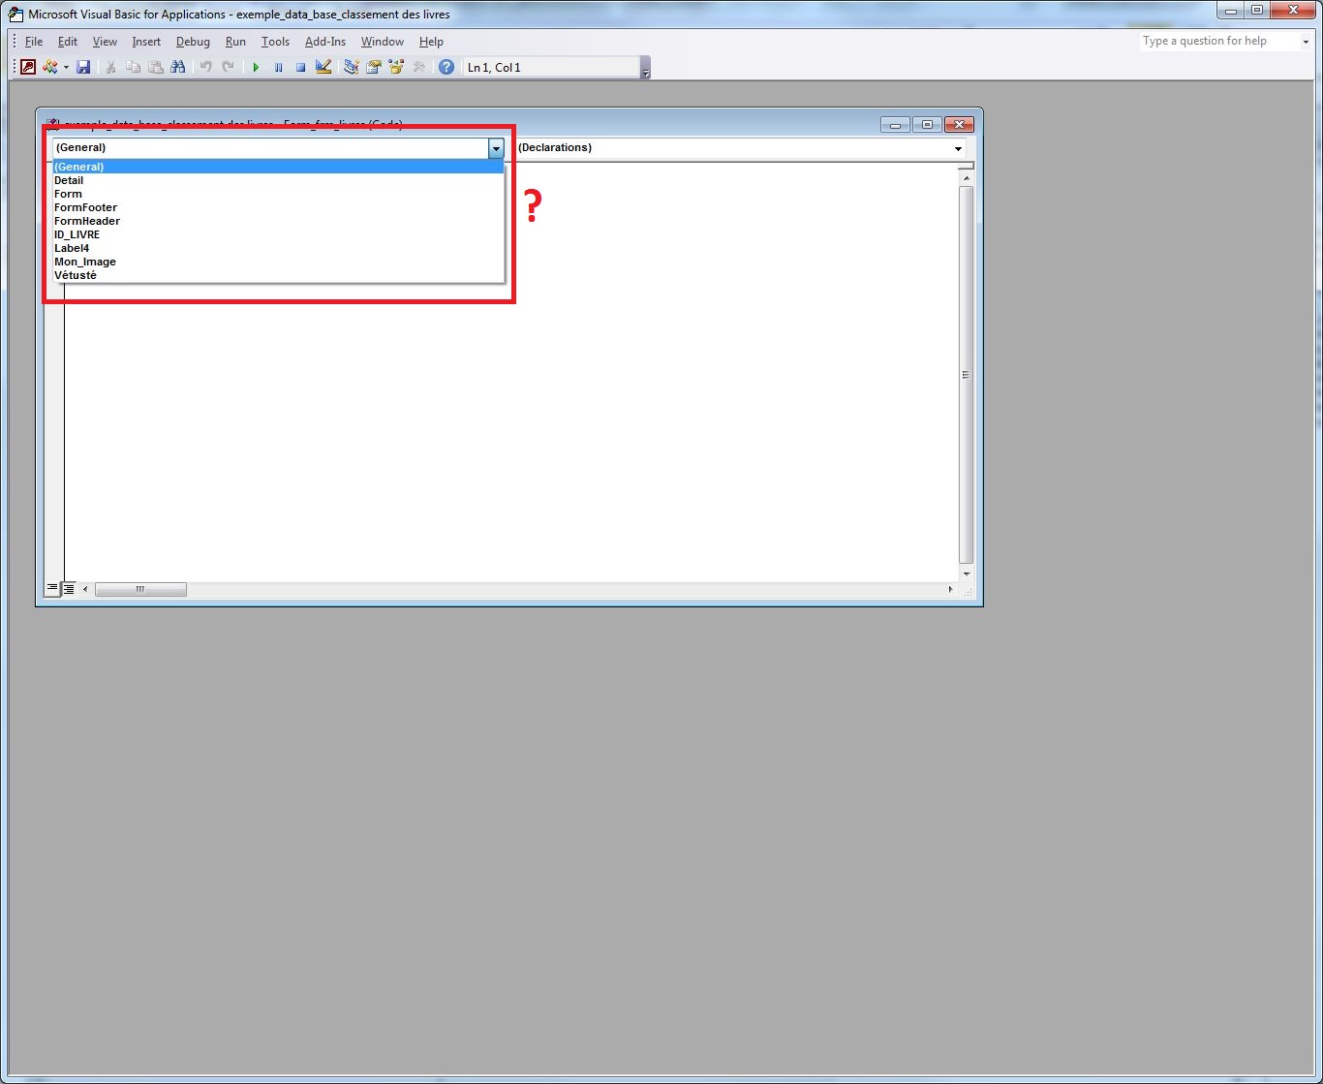Click the Object (General) combo box arrow
The height and width of the screenshot is (1084, 1323).
496,148
